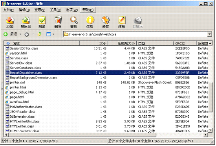216x146 pixels.
Task: Click the app icon in title bar
Action: coord(4,4)
